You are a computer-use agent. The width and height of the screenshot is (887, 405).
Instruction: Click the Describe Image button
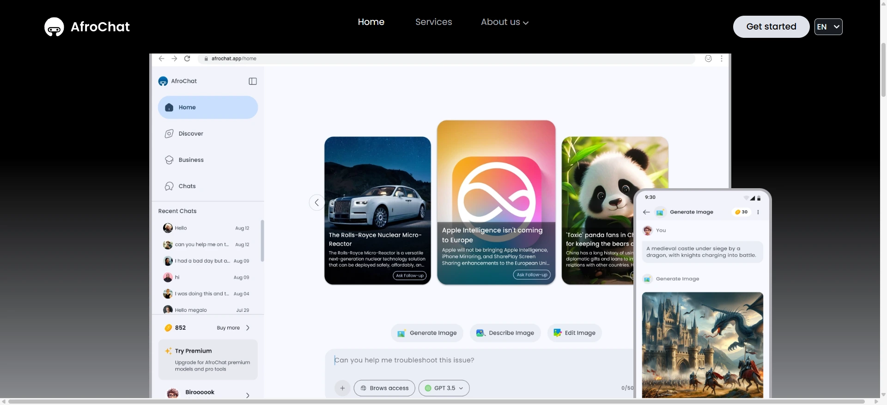pos(505,333)
